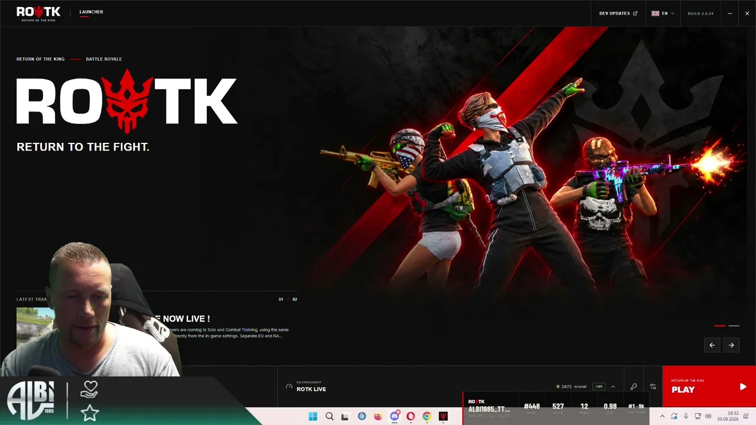This screenshot has height=425, width=756.
Task: Click the ALBI1985_TT... player name in stats overlay
Action: [489, 409]
